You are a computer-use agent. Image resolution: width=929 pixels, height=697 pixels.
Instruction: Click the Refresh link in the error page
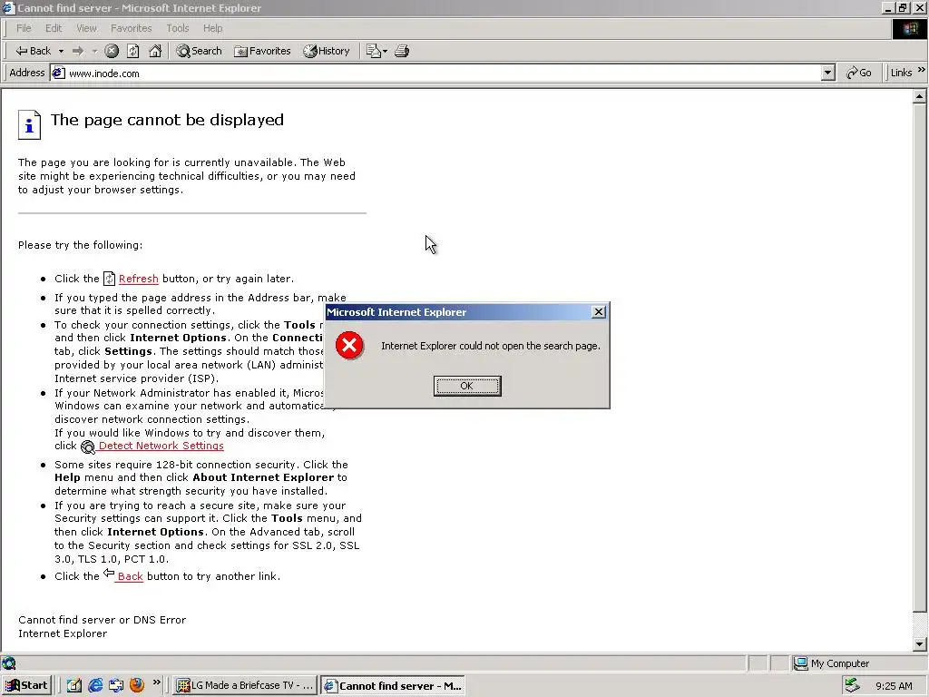138,279
